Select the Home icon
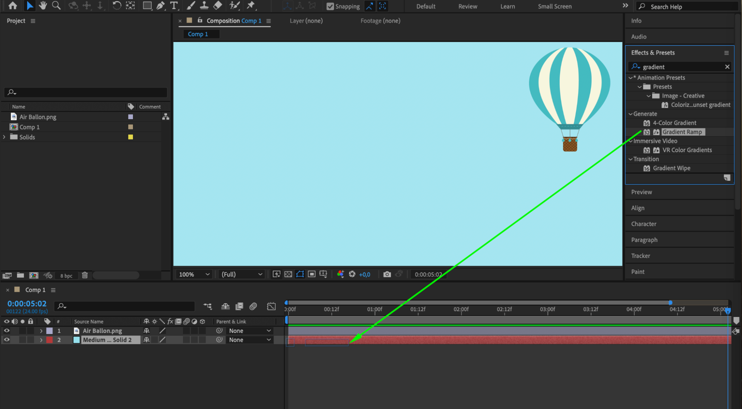This screenshot has height=409, width=742. point(13,6)
